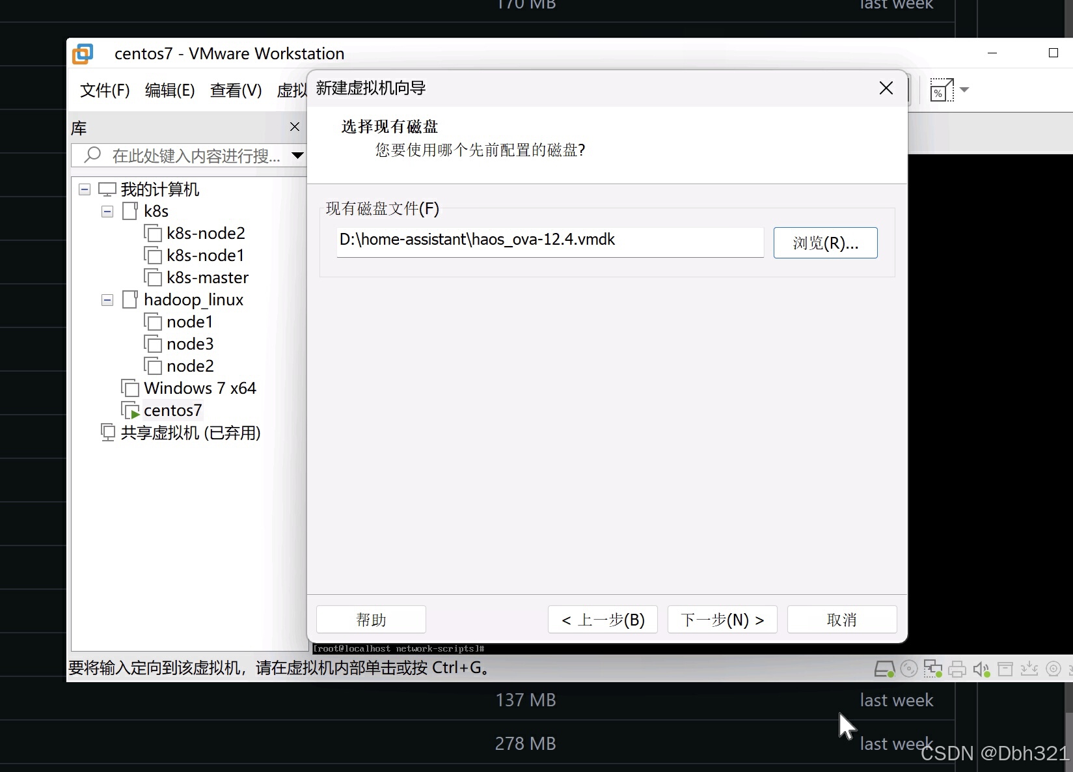Click the My Computer monitor icon
This screenshot has height=772, width=1073.
pyautogui.click(x=107, y=189)
